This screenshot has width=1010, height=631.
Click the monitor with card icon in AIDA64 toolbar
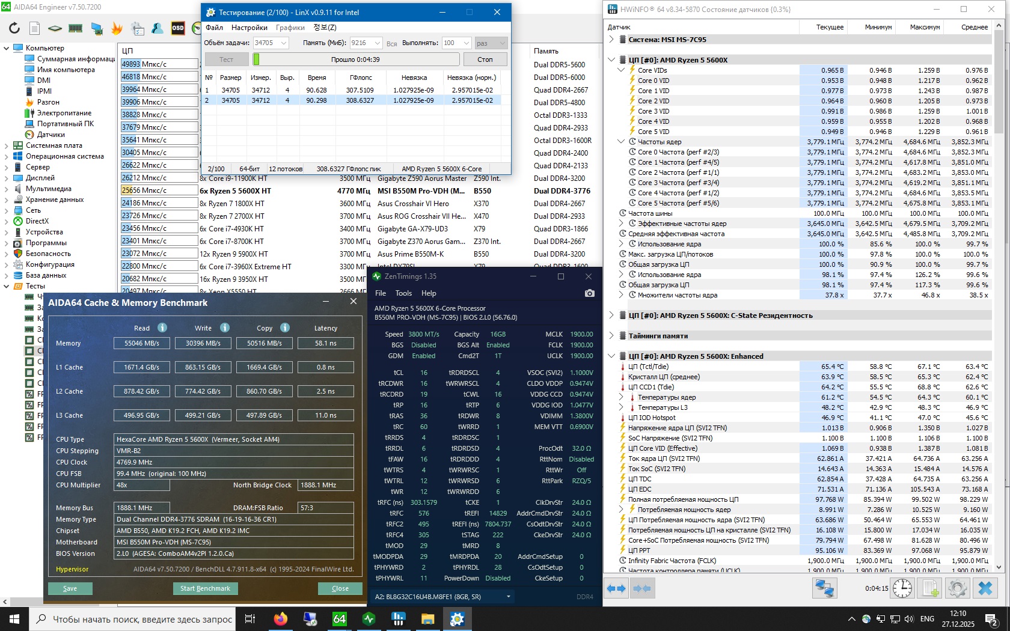click(96, 28)
